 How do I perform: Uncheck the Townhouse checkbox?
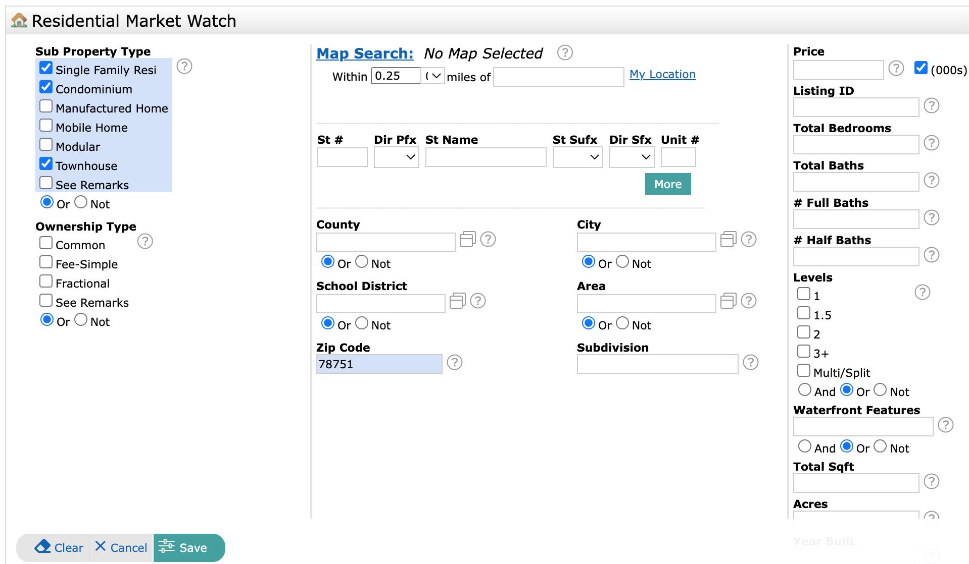(x=46, y=164)
